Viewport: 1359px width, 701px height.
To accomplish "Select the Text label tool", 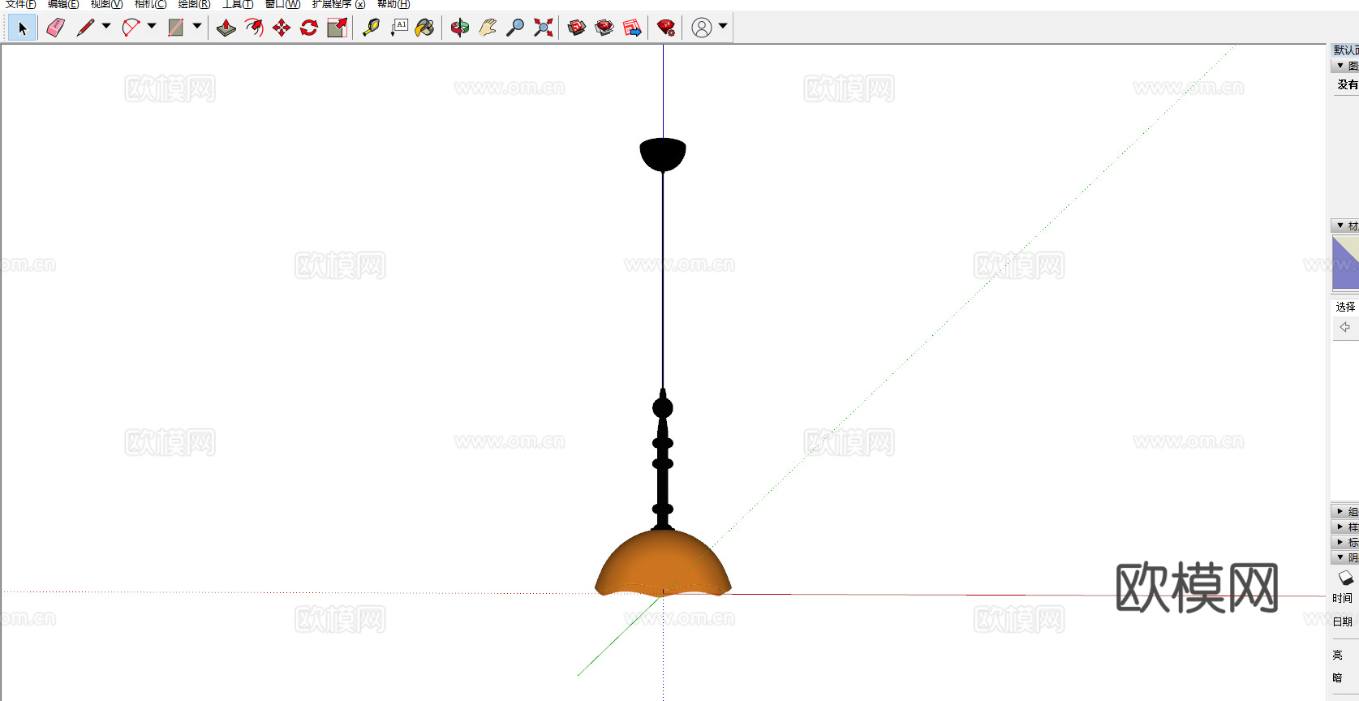I will point(399,28).
